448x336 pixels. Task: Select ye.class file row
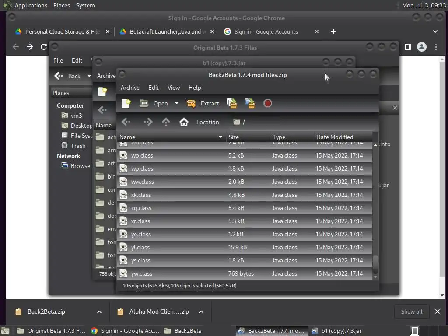(x=245, y=234)
